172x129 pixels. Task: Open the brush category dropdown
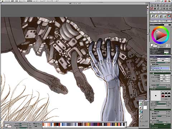154,21
